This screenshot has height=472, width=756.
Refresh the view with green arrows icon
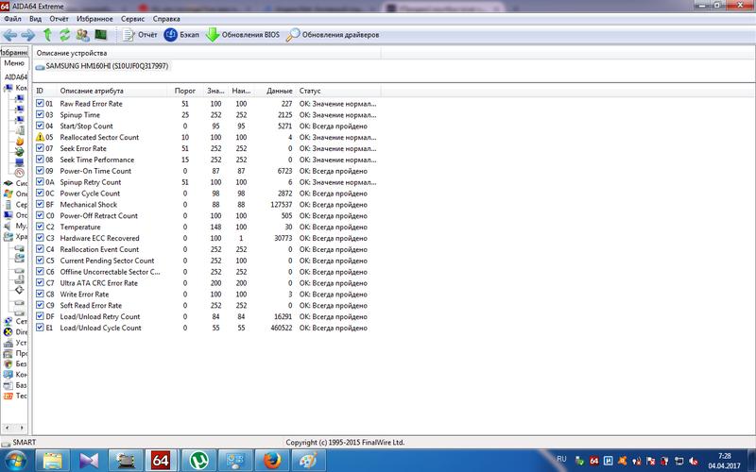[x=64, y=35]
